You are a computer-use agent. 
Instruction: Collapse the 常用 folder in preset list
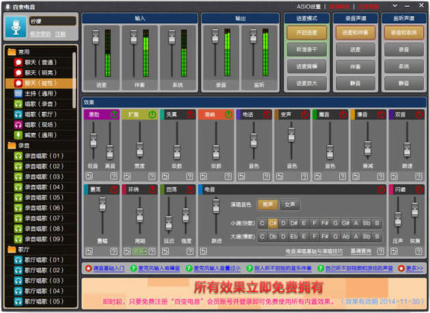point(12,52)
